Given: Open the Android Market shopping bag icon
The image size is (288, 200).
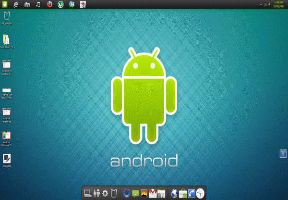Looking at the screenshot, I should pos(183,194).
